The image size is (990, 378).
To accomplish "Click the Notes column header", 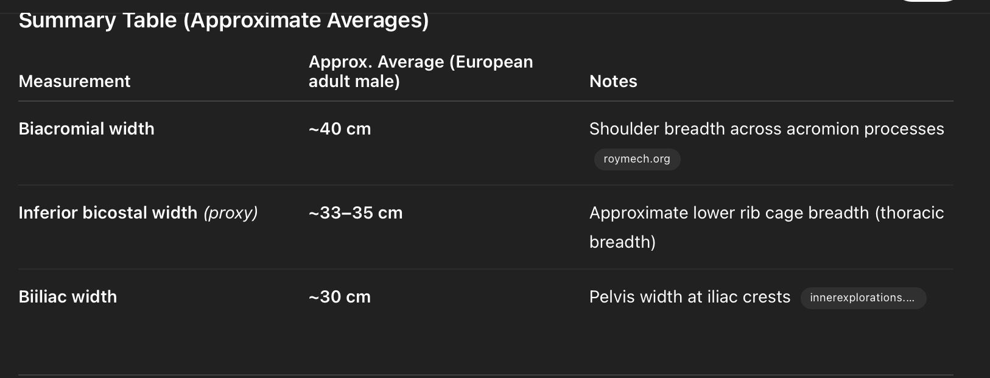I will [x=613, y=81].
